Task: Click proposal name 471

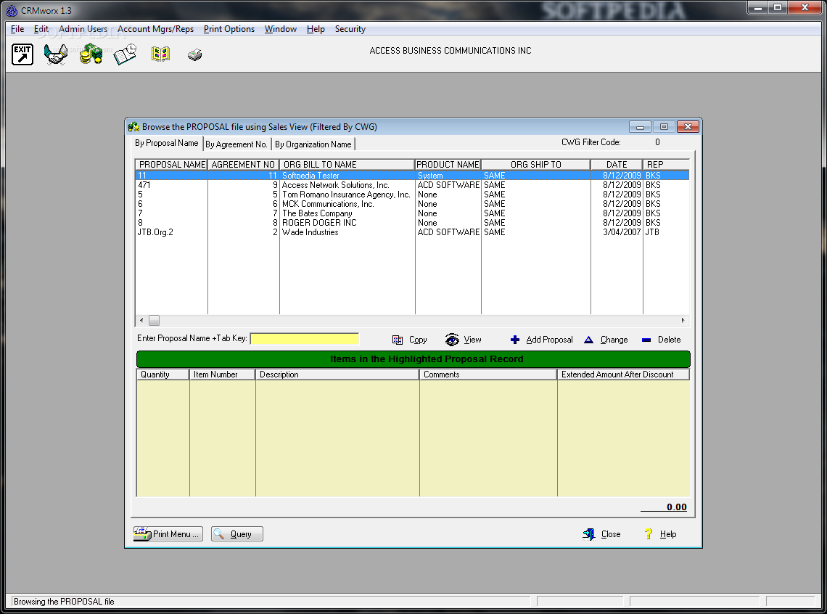Action: pos(144,185)
